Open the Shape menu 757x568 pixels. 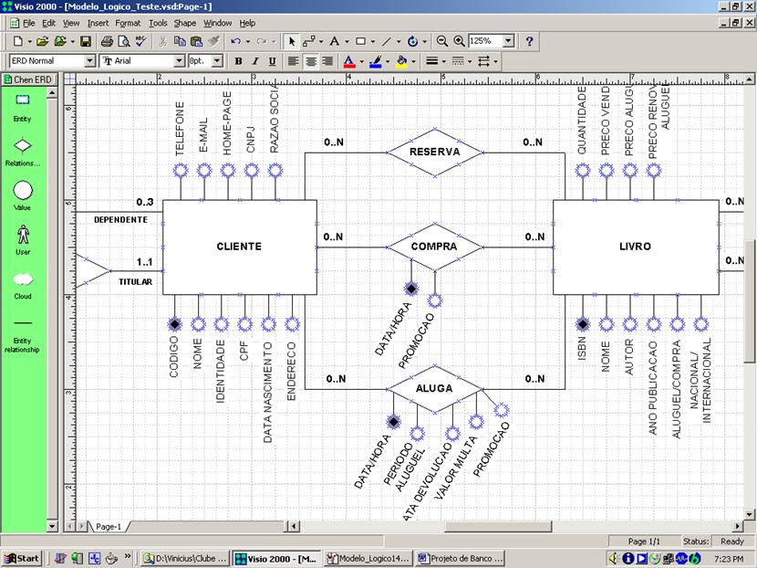coord(184,23)
